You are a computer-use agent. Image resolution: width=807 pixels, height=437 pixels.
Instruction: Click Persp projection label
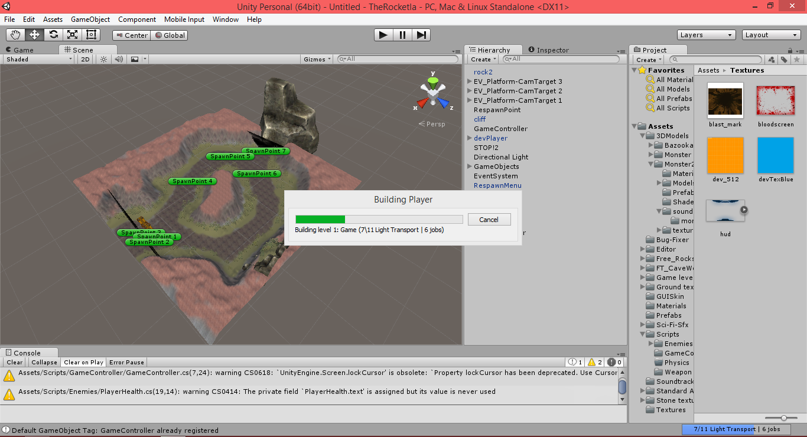[x=432, y=124]
